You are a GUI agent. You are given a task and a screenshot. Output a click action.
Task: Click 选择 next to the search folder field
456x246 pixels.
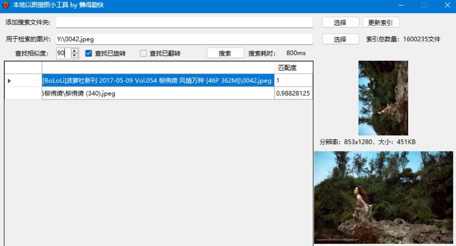(340, 23)
